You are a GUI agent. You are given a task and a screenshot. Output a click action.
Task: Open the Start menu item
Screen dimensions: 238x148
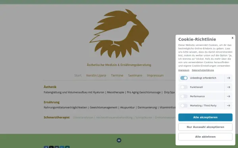point(78,75)
